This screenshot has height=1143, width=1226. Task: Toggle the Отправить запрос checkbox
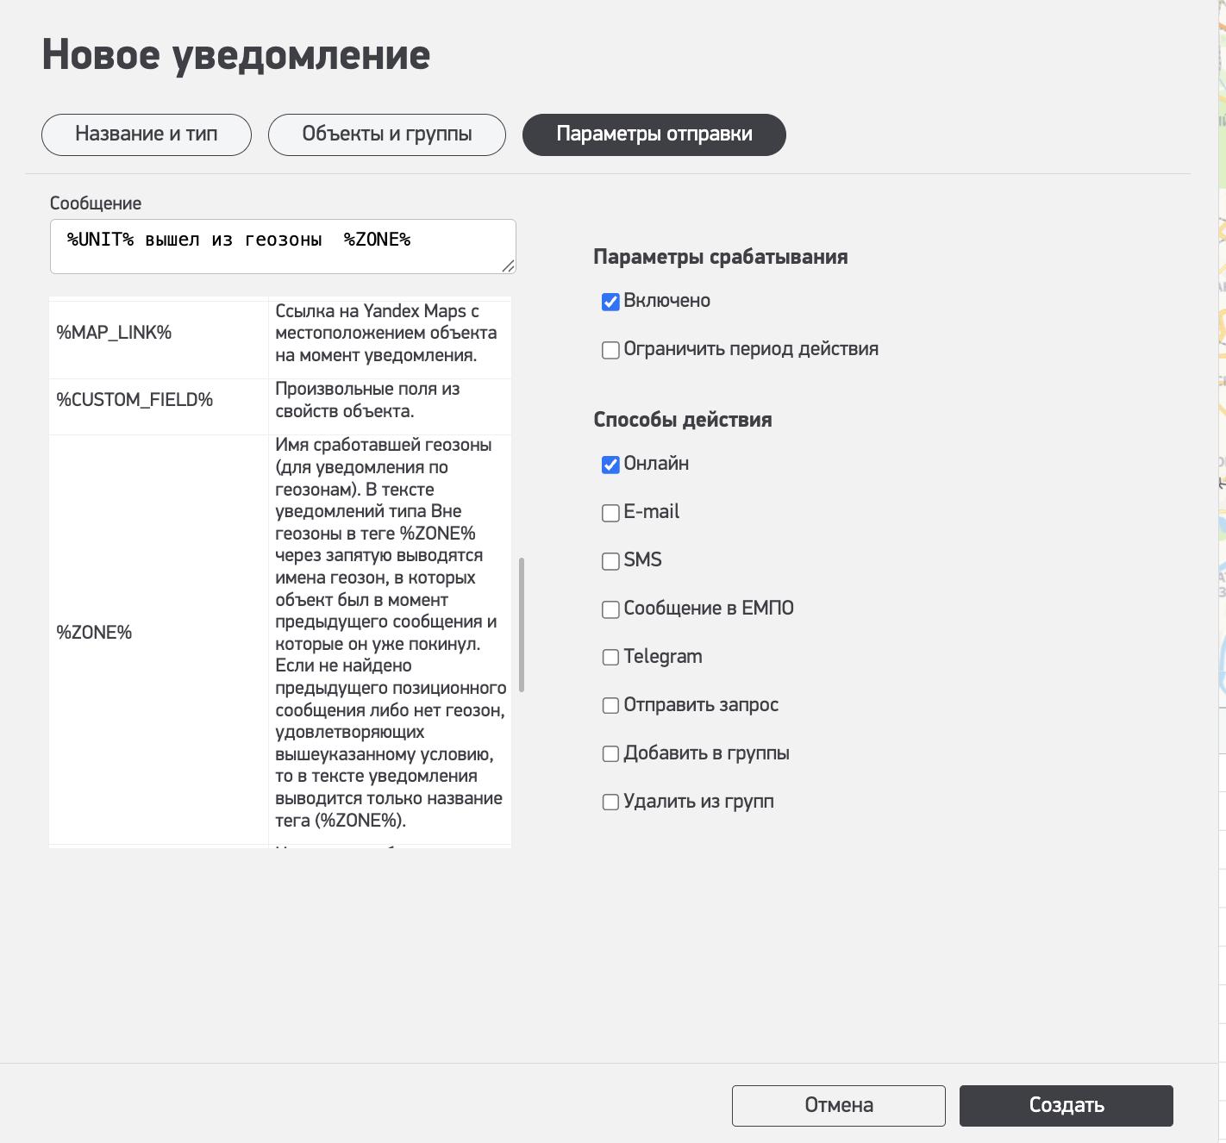610,706
